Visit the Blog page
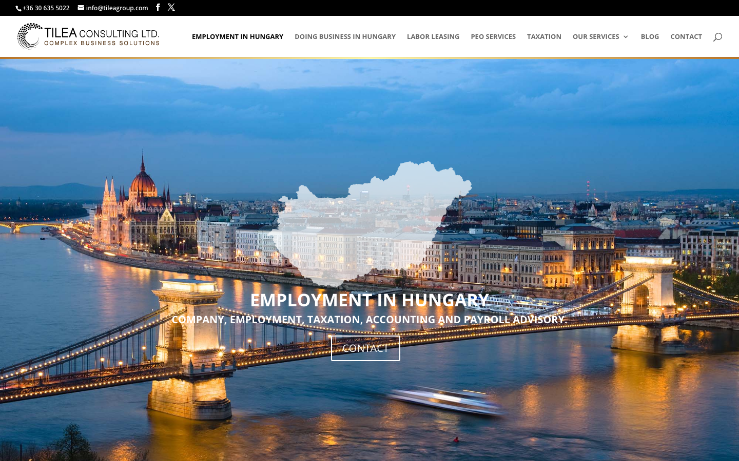Image resolution: width=739 pixels, height=461 pixels. point(650,36)
